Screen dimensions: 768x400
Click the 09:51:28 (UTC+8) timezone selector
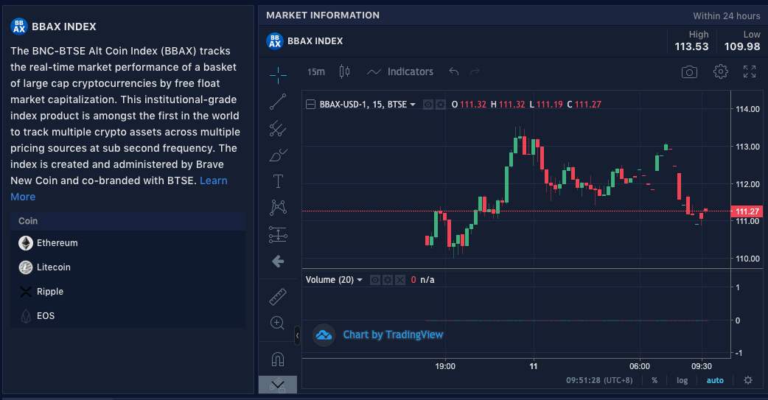[599, 380]
